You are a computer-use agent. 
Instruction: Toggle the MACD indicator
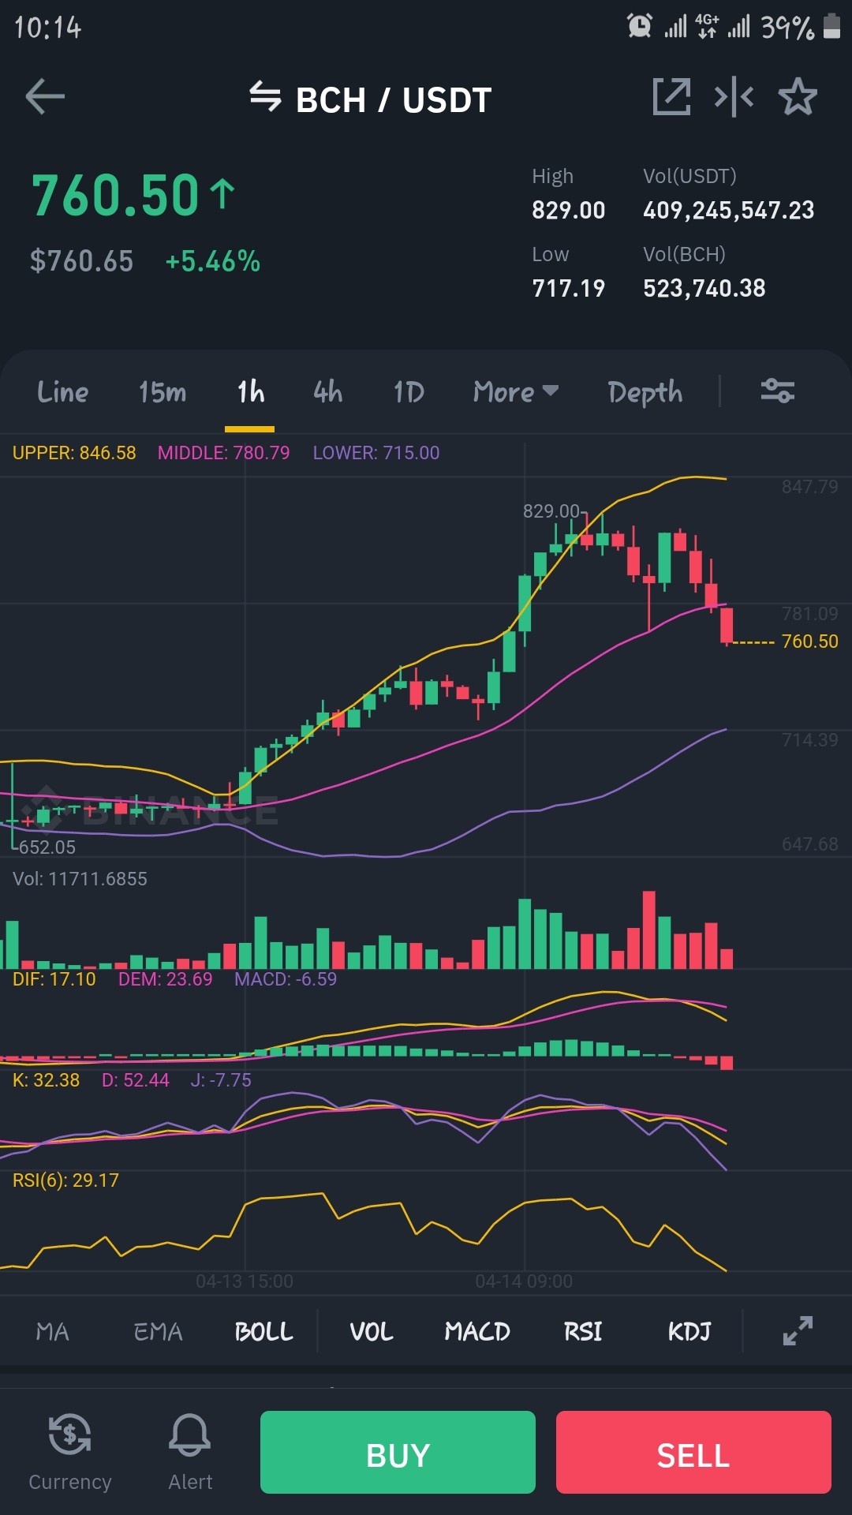(477, 1332)
